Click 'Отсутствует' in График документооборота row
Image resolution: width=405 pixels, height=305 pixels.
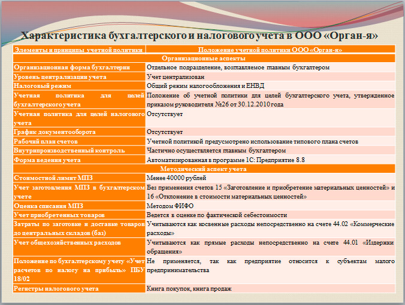coord(165,132)
